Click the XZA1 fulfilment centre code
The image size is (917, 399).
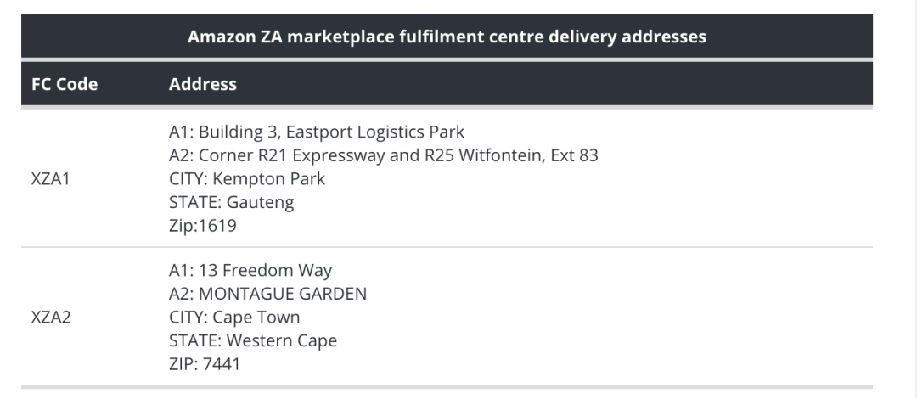[50, 179]
